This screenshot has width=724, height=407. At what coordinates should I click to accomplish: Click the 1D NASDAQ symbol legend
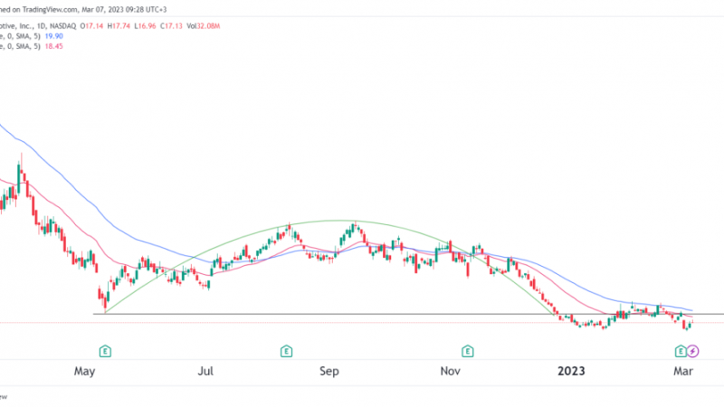coord(38,26)
